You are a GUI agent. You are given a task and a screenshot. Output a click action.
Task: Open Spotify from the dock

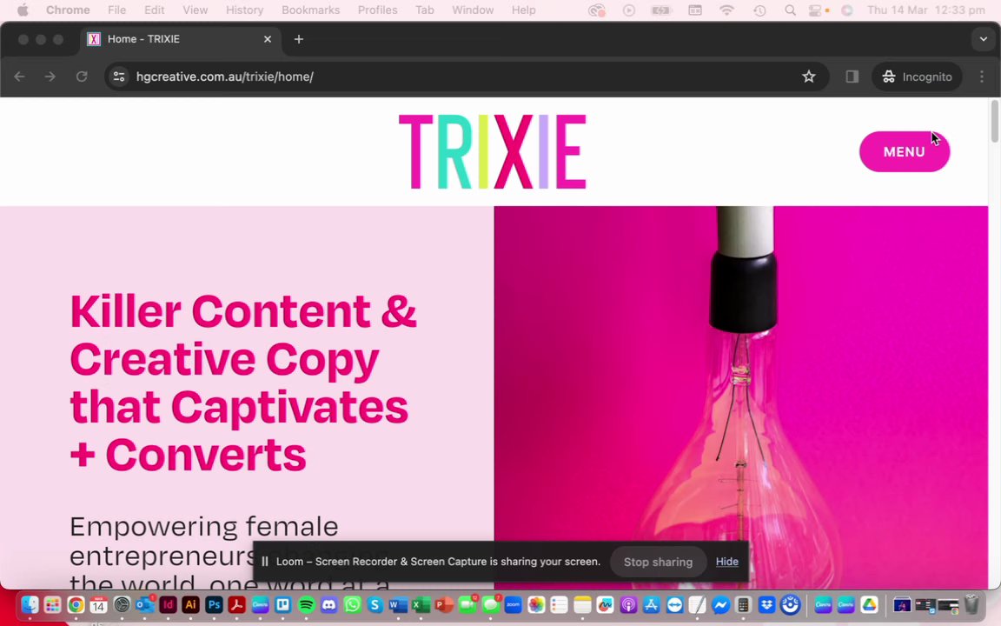(x=306, y=604)
